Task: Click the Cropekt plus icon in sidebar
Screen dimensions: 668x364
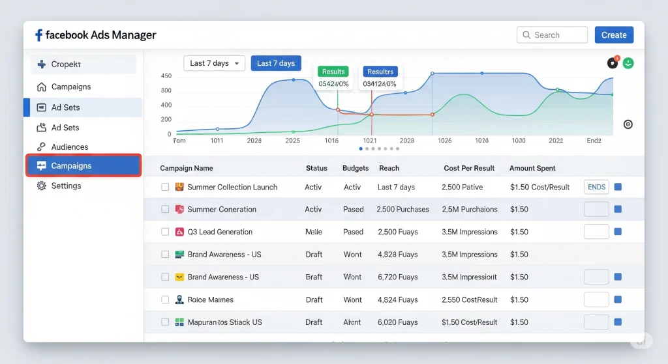Action: 41,64
